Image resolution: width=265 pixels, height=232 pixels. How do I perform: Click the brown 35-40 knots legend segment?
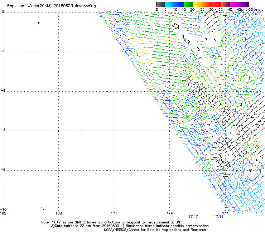click(x=226, y=4)
